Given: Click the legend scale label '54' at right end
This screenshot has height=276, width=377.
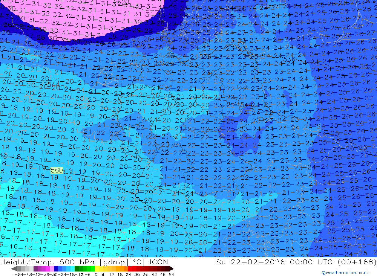Looking at the screenshot, I should coord(171,274).
